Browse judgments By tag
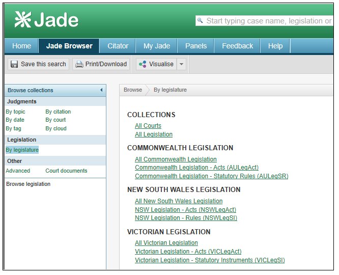Viewport: 339px width, 275px height. tap(13, 129)
